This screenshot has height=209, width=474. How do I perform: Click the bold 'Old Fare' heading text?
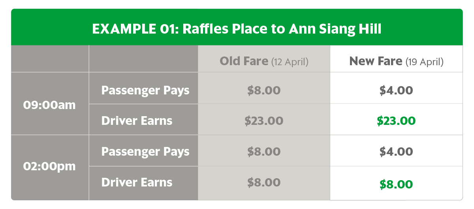coord(243,61)
